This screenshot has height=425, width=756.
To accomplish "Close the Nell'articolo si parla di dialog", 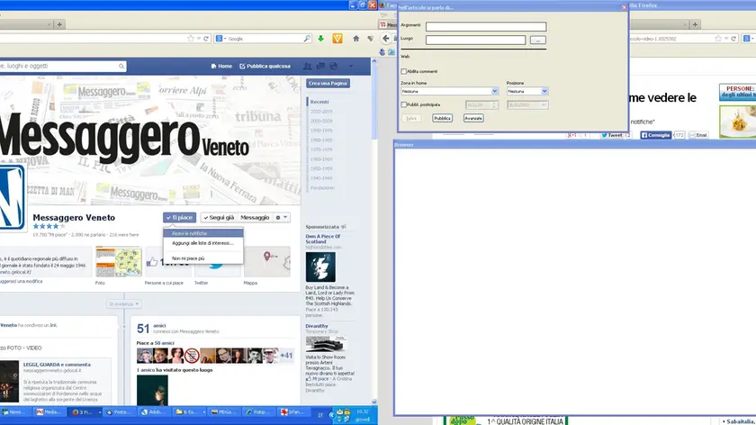I will tap(624, 7).
